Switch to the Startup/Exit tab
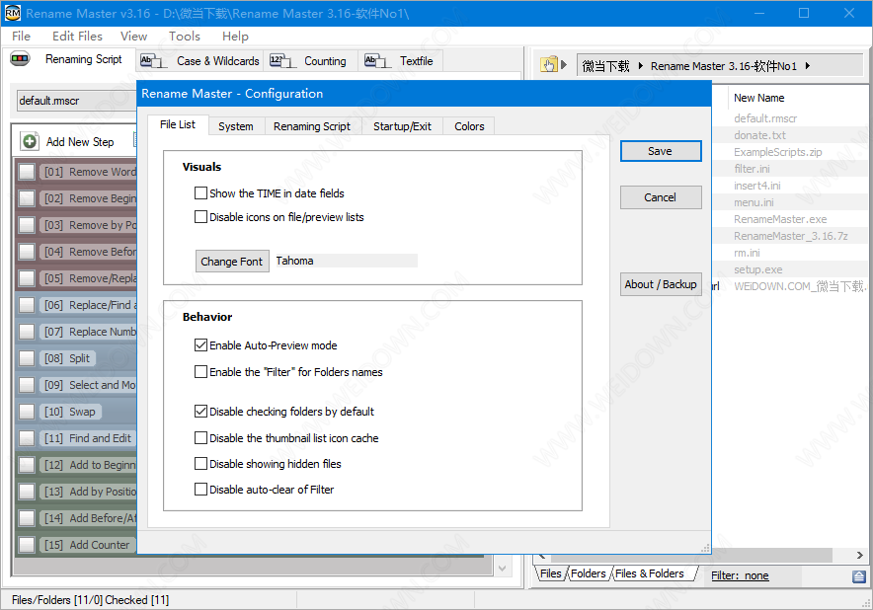 pyautogui.click(x=402, y=126)
